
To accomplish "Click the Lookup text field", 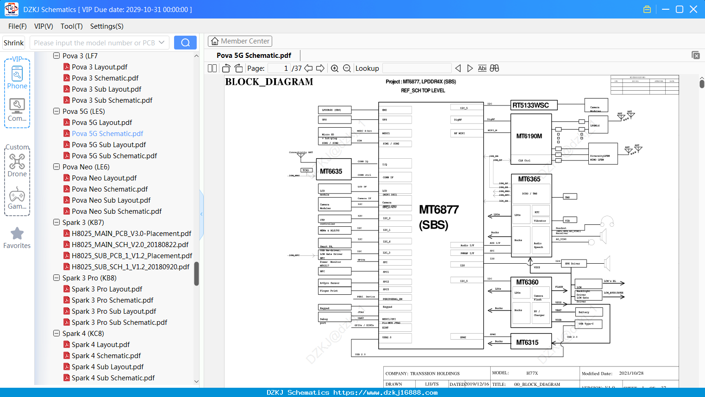I will point(417,68).
